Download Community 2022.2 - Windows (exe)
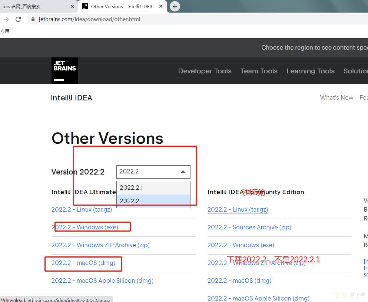Image resolution: width=368 pixels, height=302 pixels. coord(241,245)
